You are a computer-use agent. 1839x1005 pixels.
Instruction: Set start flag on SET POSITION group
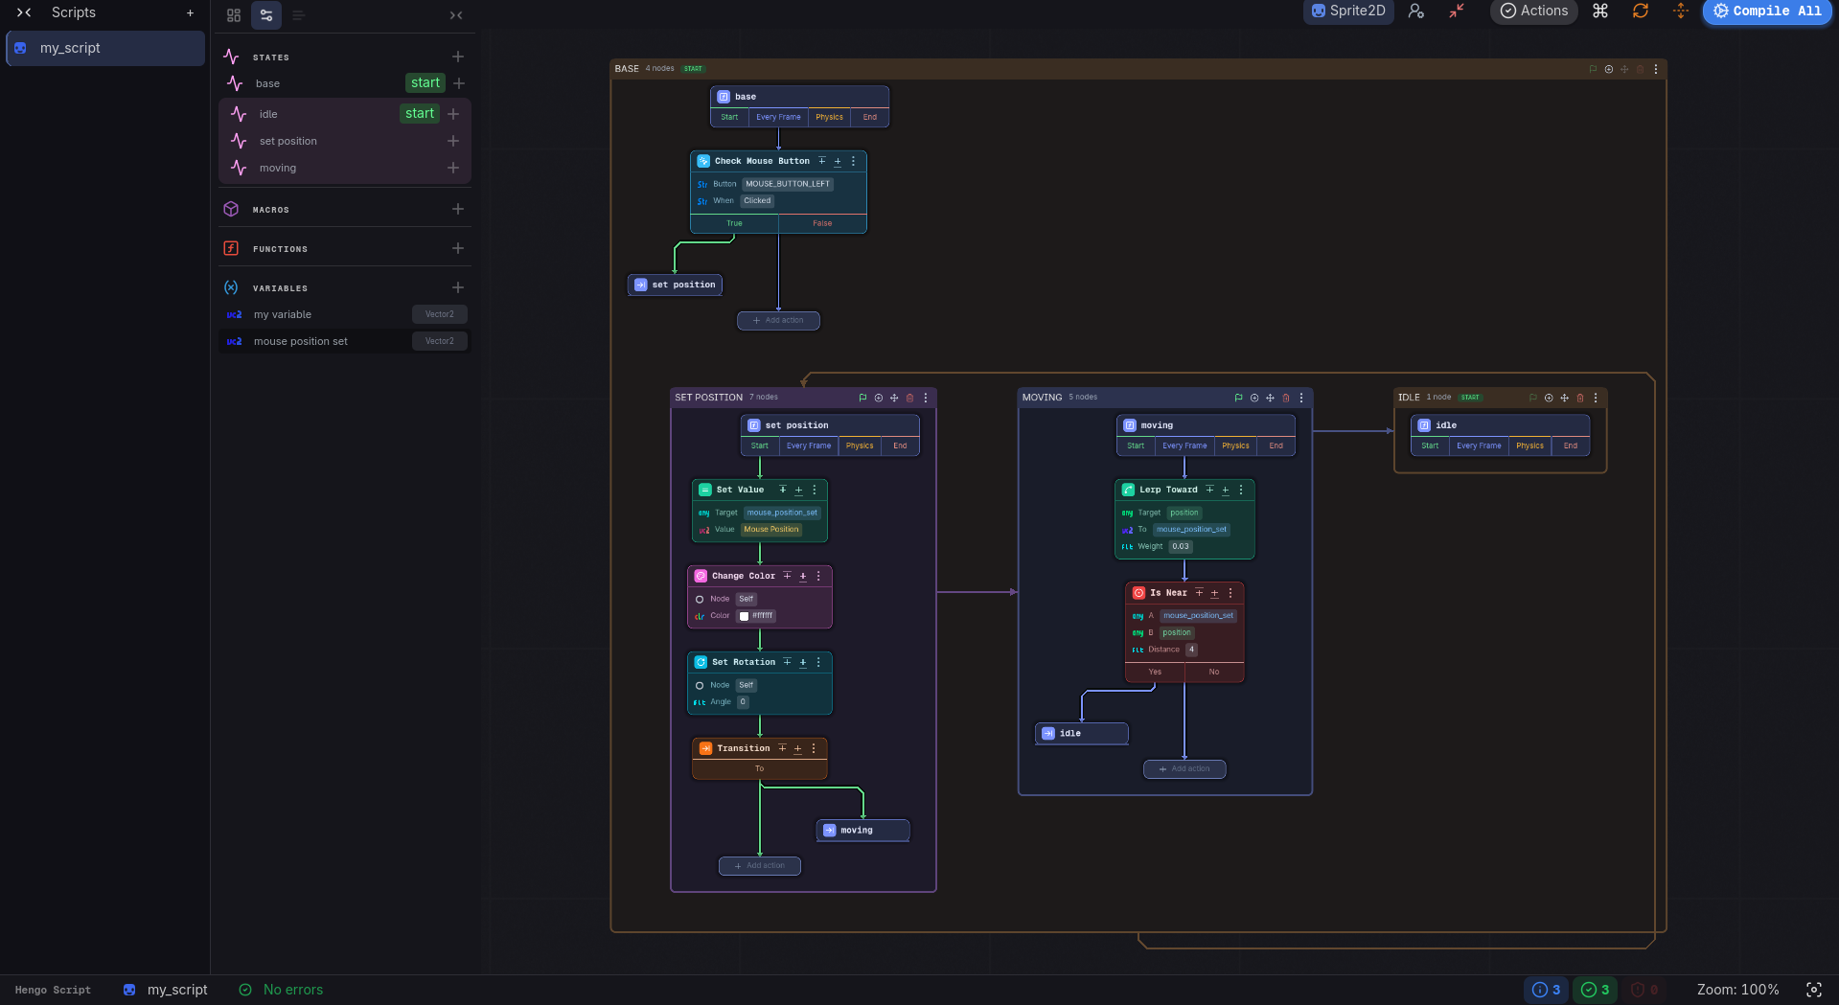pyautogui.click(x=862, y=398)
